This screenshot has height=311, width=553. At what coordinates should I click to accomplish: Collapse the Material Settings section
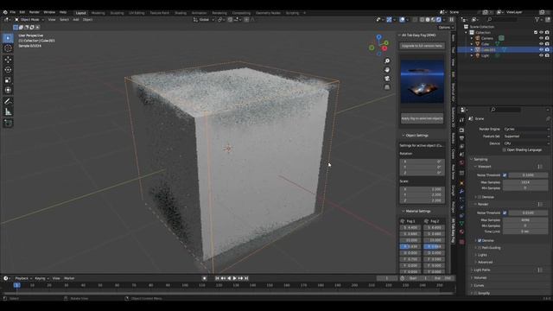click(416, 211)
